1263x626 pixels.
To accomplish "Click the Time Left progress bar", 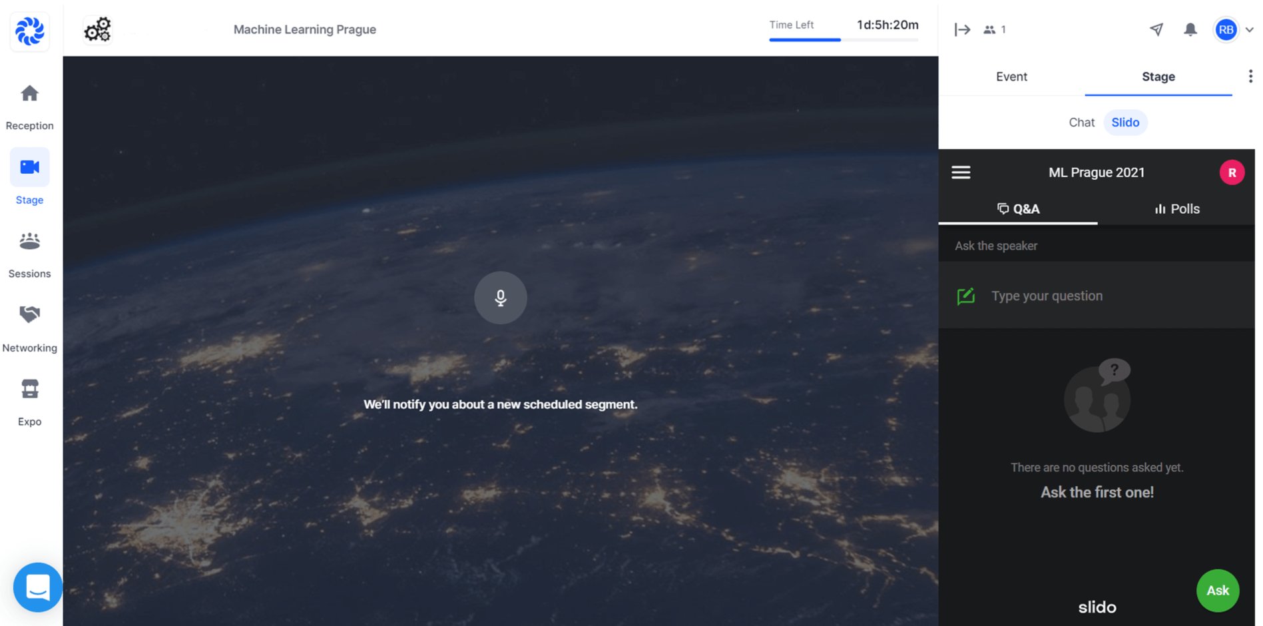I will click(844, 40).
